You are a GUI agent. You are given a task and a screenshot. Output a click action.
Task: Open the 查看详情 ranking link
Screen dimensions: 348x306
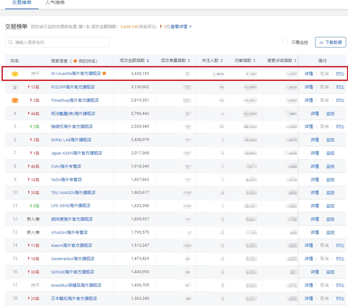click(x=179, y=27)
